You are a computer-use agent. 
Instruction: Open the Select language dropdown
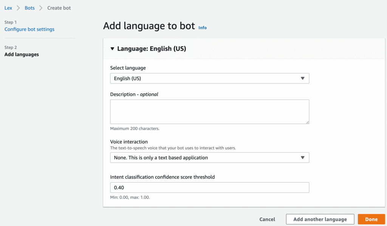pyautogui.click(x=209, y=79)
